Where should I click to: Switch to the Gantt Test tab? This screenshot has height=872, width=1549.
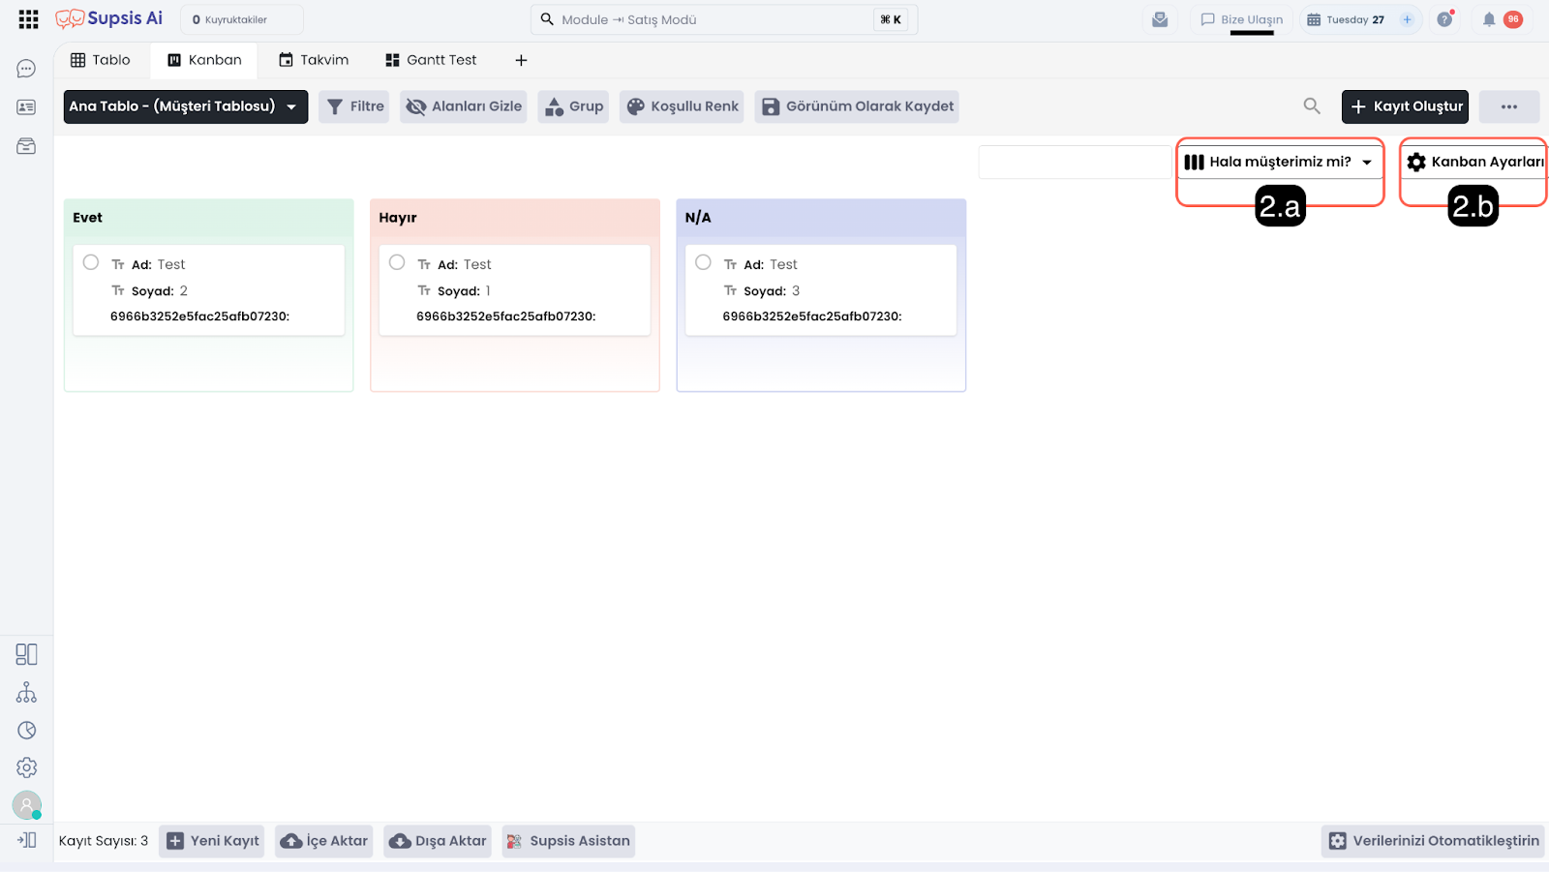click(431, 60)
